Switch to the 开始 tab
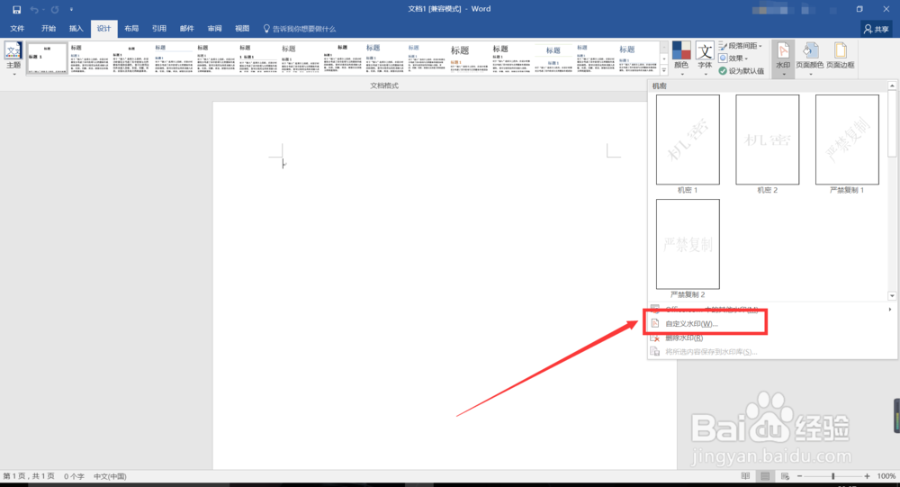 49,28
